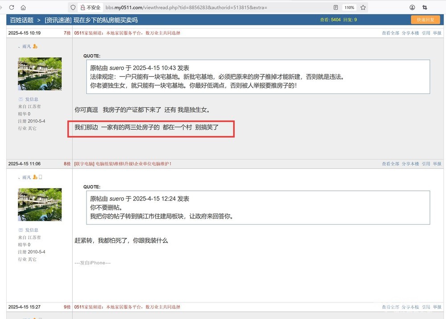Click 引用 on the 8楼 post
The height and width of the screenshot is (319, 446).
tap(426, 164)
